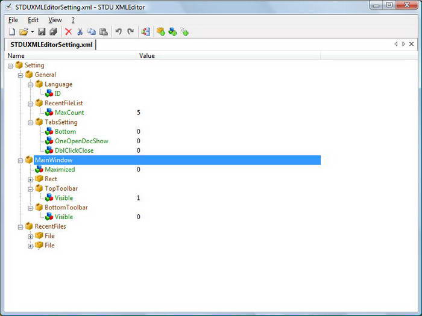The image size is (422, 316).
Task: Select the Maximized attribute
Action: (60, 169)
